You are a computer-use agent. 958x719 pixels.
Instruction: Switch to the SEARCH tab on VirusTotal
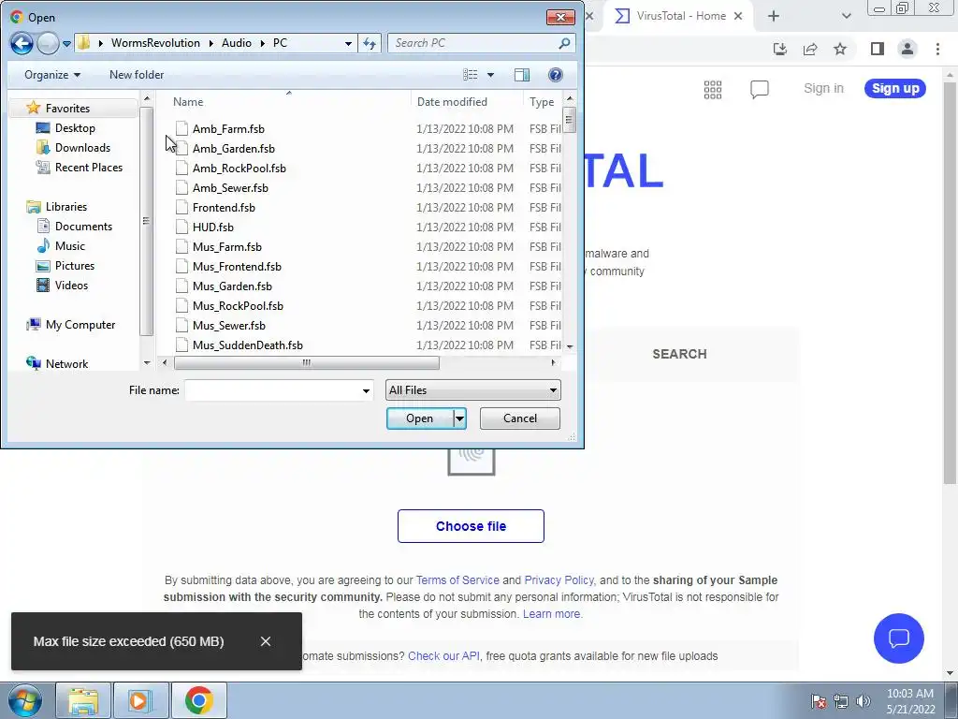tap(679, 354)
